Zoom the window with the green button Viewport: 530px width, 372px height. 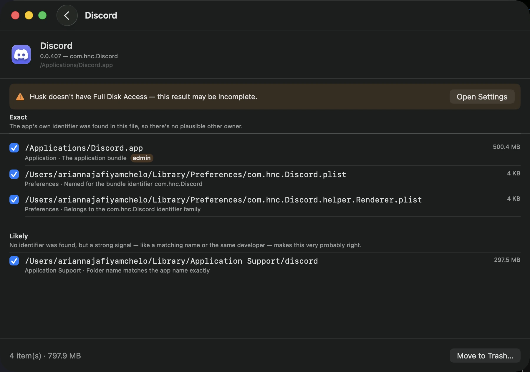(x=42, y=15)
